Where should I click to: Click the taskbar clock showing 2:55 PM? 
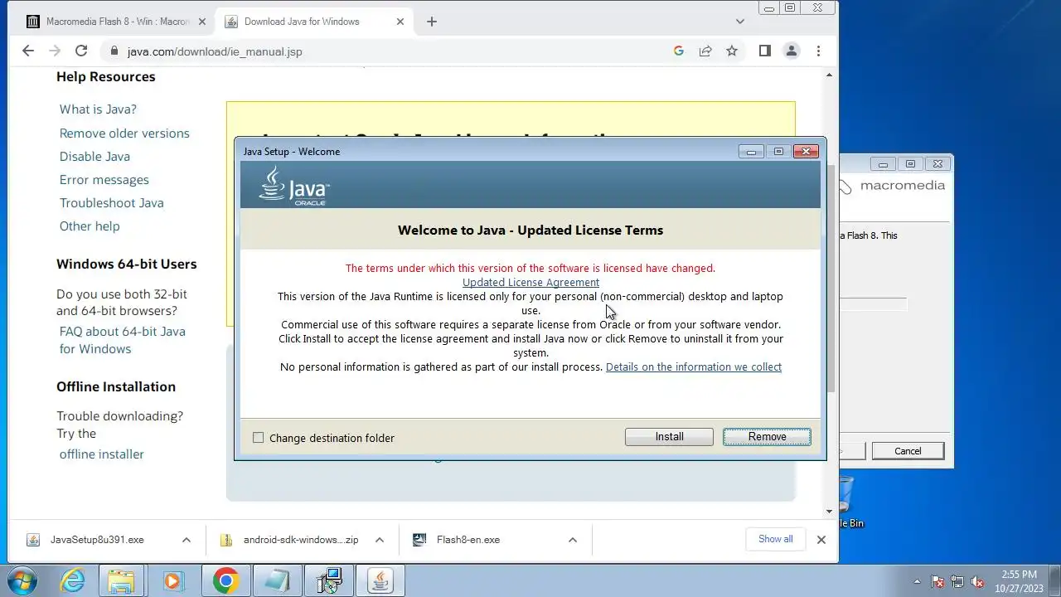(x=1019, y=580)
